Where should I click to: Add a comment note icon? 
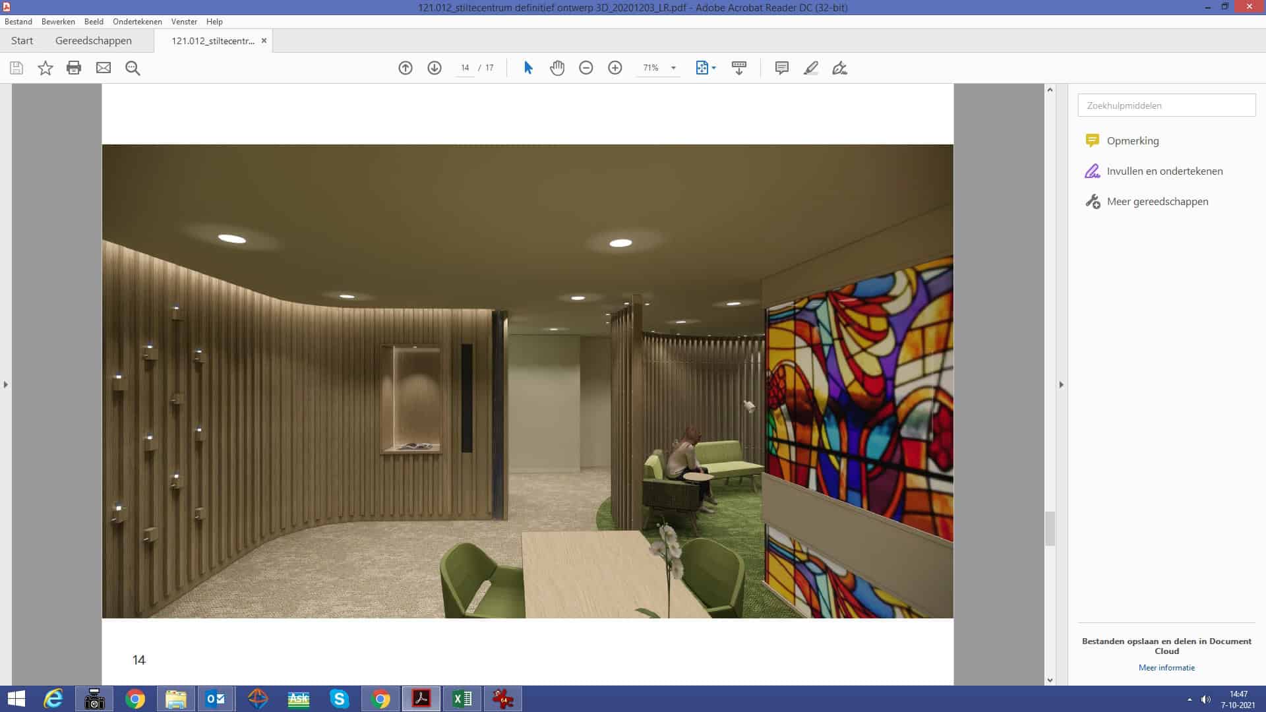782,68
